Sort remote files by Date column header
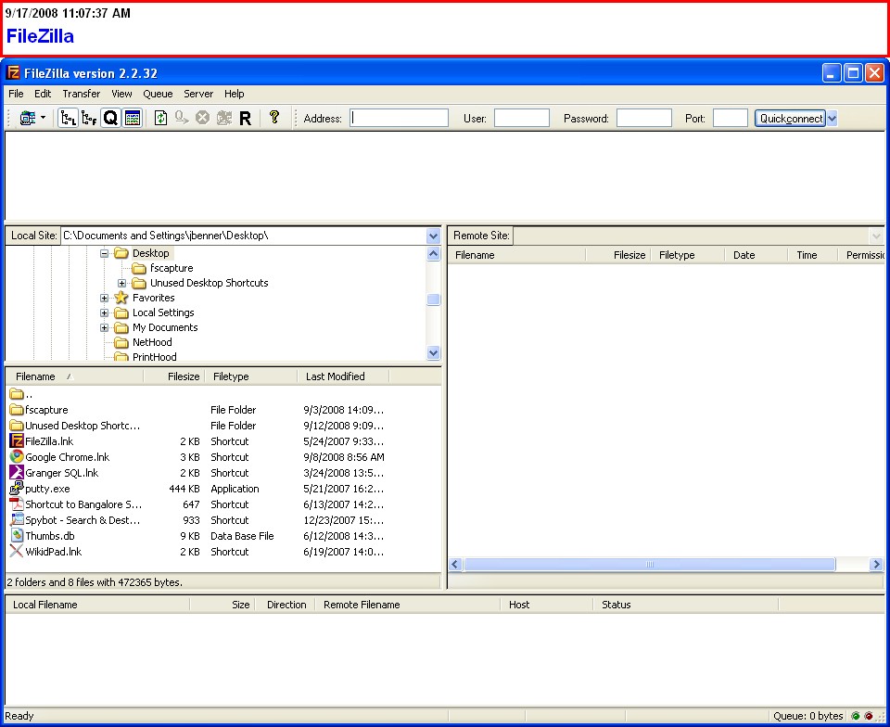The height and width of the screenshot is (727, 890). click(x=756, y=255)
